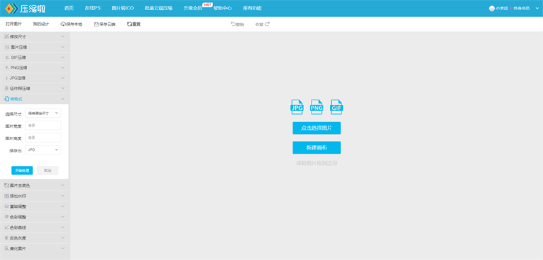This screenshot has height=260, width=543.
Task: Click the blue file icon beside 转格式
Action: click(7, 99)
